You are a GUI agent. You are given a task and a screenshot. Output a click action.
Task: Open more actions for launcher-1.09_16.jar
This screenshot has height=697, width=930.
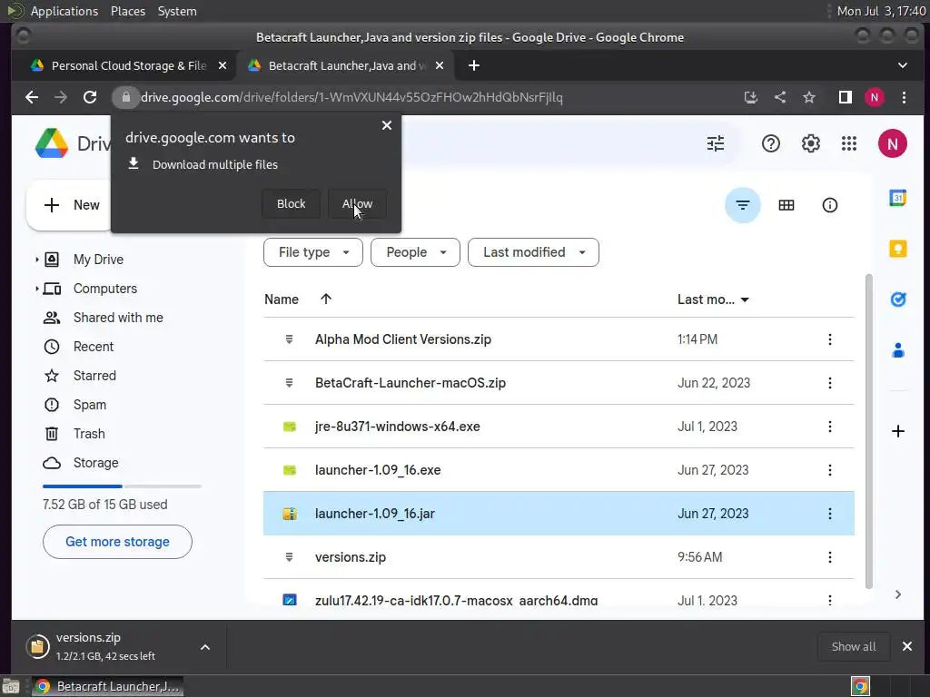829,514
